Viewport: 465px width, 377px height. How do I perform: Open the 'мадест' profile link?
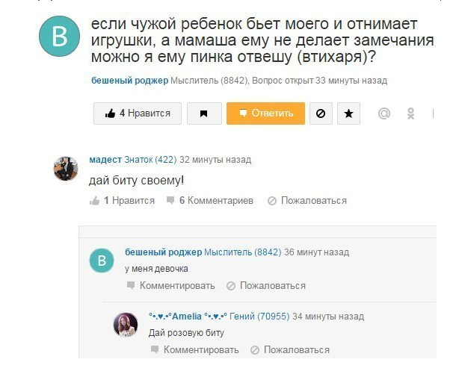point(105,160)
